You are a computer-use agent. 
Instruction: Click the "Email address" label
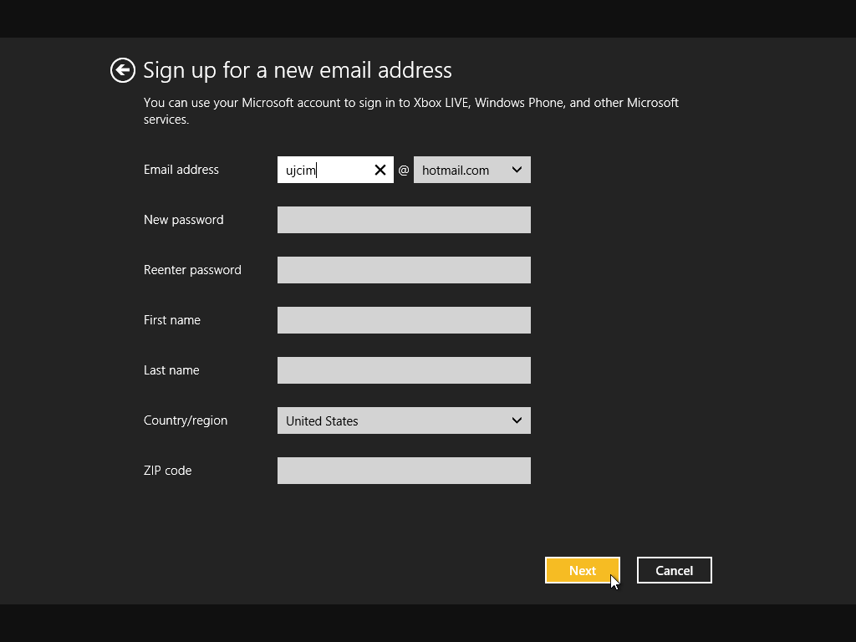pos(181,170)
